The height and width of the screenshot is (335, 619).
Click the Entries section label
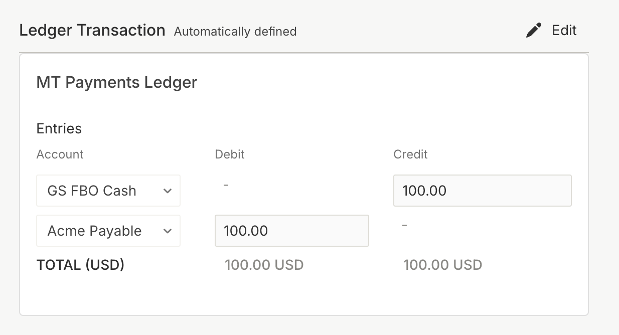pos(59,128)
